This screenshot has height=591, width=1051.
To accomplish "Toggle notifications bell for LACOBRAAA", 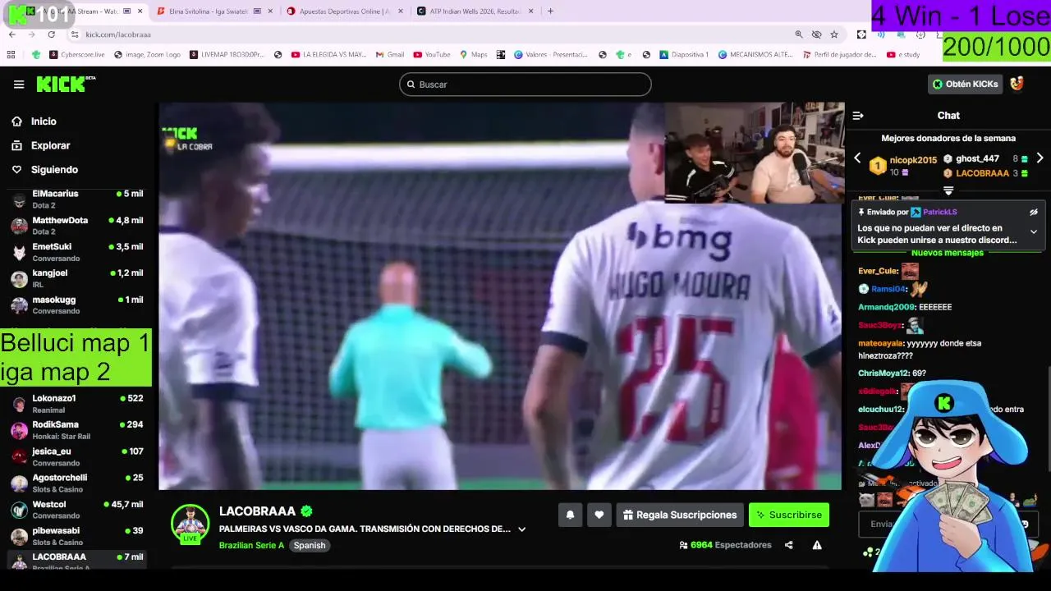I will click(x=570, y=515).
